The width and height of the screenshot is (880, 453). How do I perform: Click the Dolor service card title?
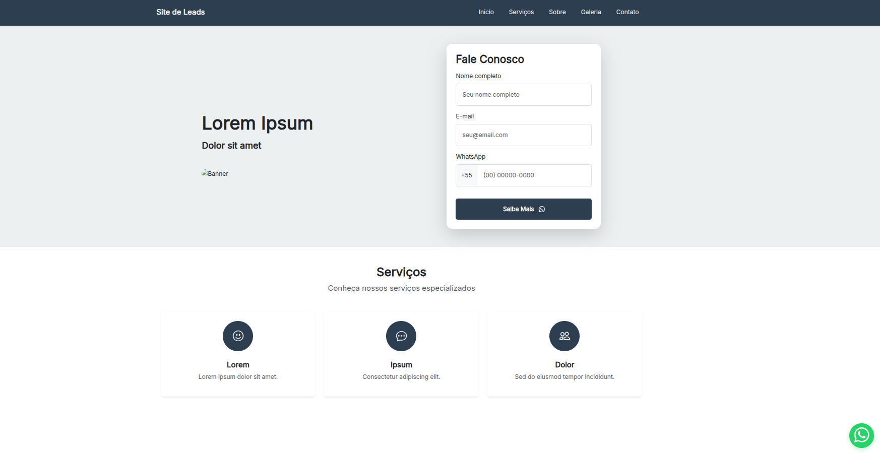tap(564, 365)
